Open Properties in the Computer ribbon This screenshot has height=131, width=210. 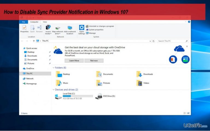coord(24,29)
